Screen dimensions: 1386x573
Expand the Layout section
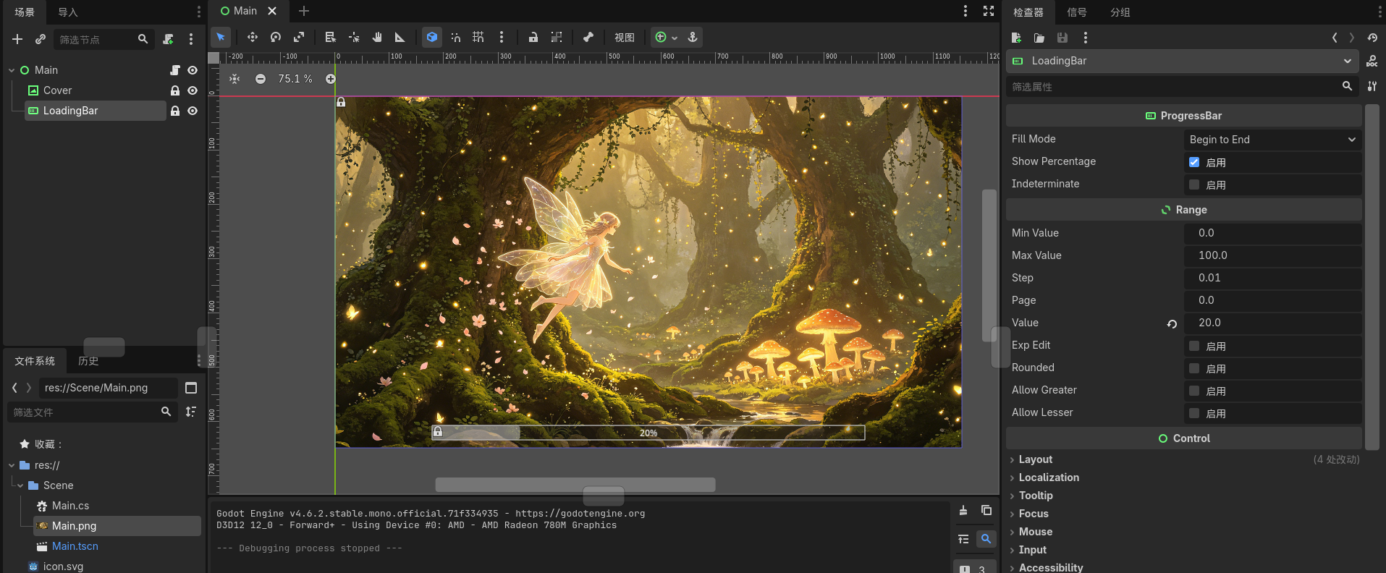1035,459
